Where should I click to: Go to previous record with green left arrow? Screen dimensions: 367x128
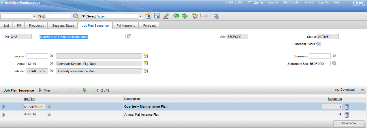[x=176, y=16]
